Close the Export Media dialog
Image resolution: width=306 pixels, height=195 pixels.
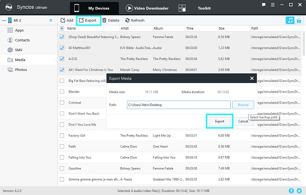[x=252, y=78]
